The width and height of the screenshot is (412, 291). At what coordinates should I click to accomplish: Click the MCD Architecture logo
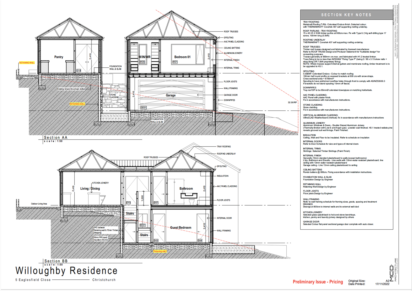tap(393, 269)
